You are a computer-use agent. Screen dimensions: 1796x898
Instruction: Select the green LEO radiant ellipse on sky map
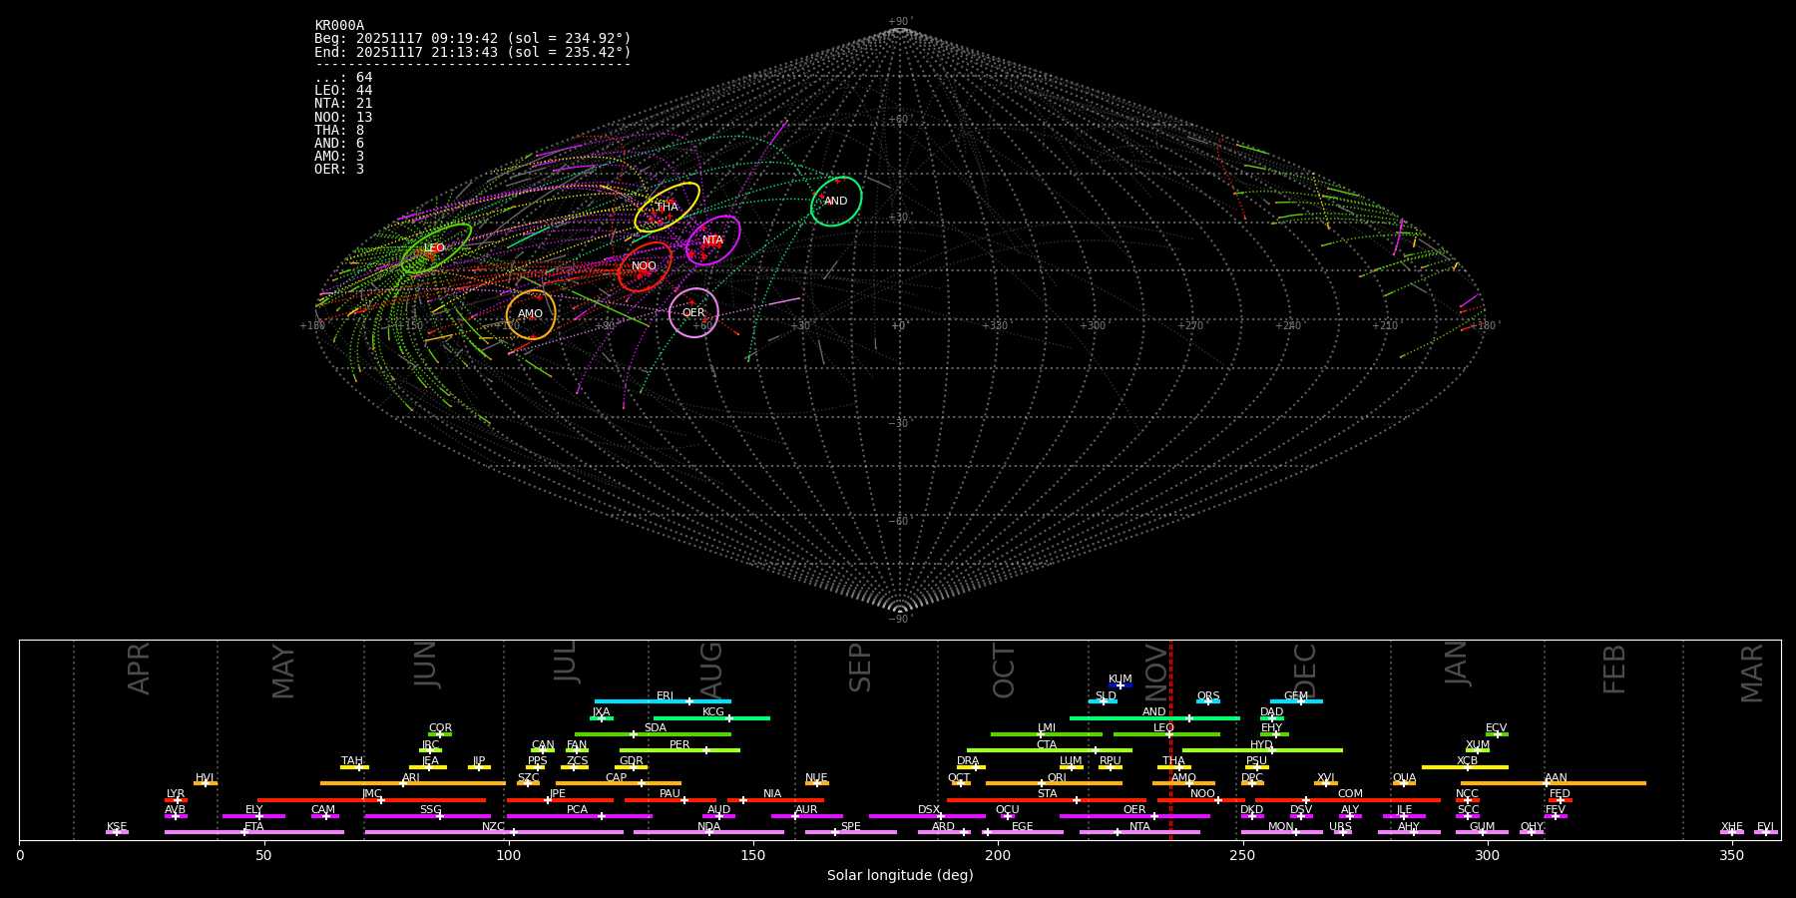(436, 248)
